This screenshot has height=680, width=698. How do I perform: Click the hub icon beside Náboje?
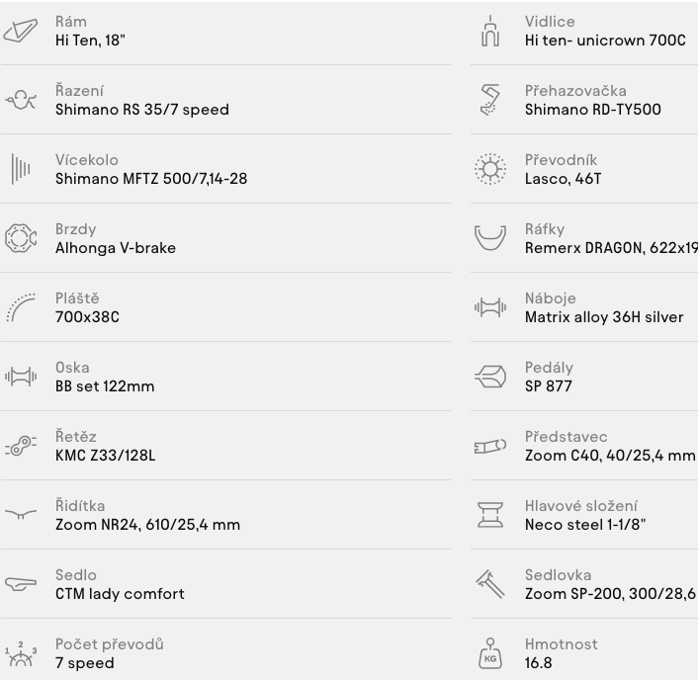coord(490,307)
